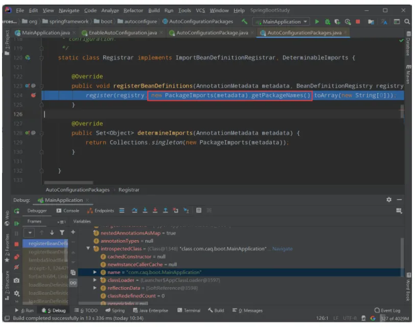
Task: Click the Build project hammer icon
Action: click(244, 22)
